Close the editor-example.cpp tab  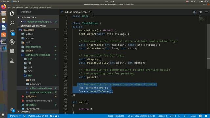pyautogui.click(x=89, y=12)
